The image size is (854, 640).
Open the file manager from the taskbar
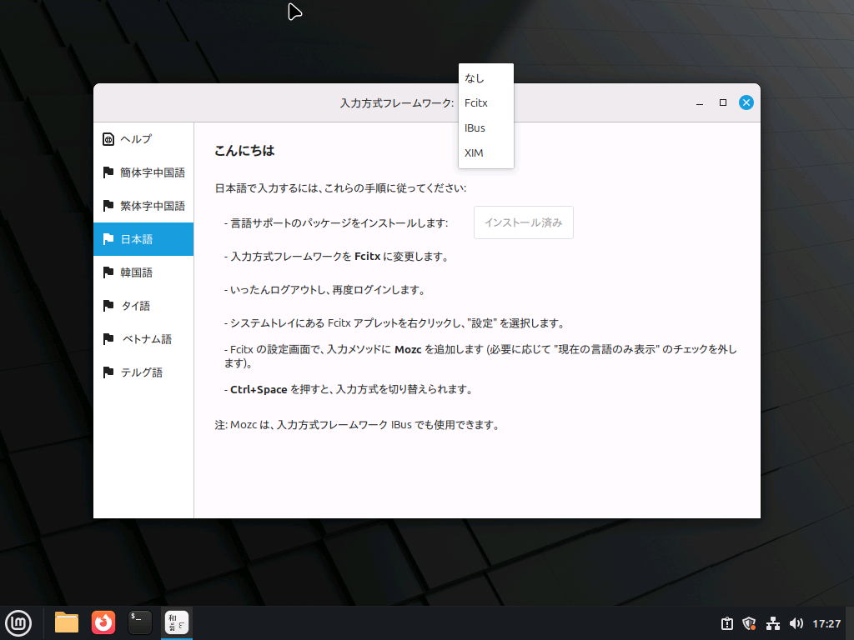(66, 622)
